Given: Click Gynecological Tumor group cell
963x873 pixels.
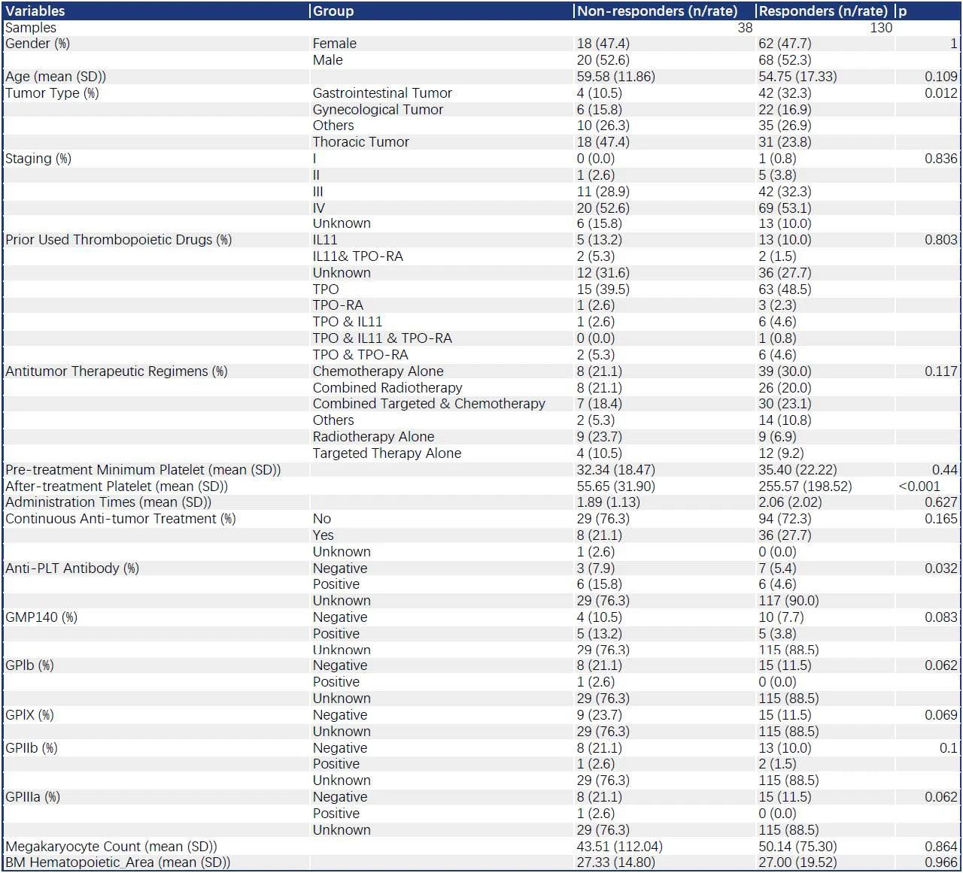Looking at the screenshot, I should pyautogui.click(x=378, y=110).
